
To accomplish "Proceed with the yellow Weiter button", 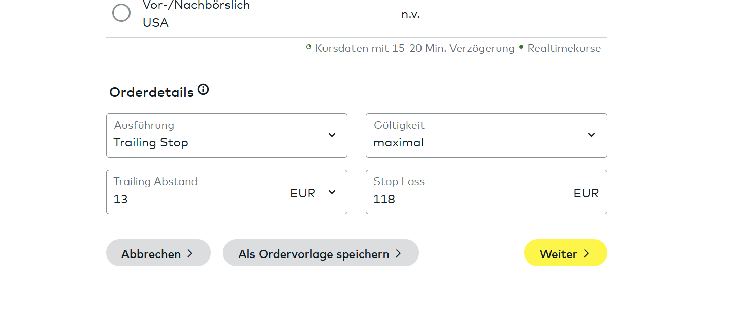I will (x=565, y=253).
